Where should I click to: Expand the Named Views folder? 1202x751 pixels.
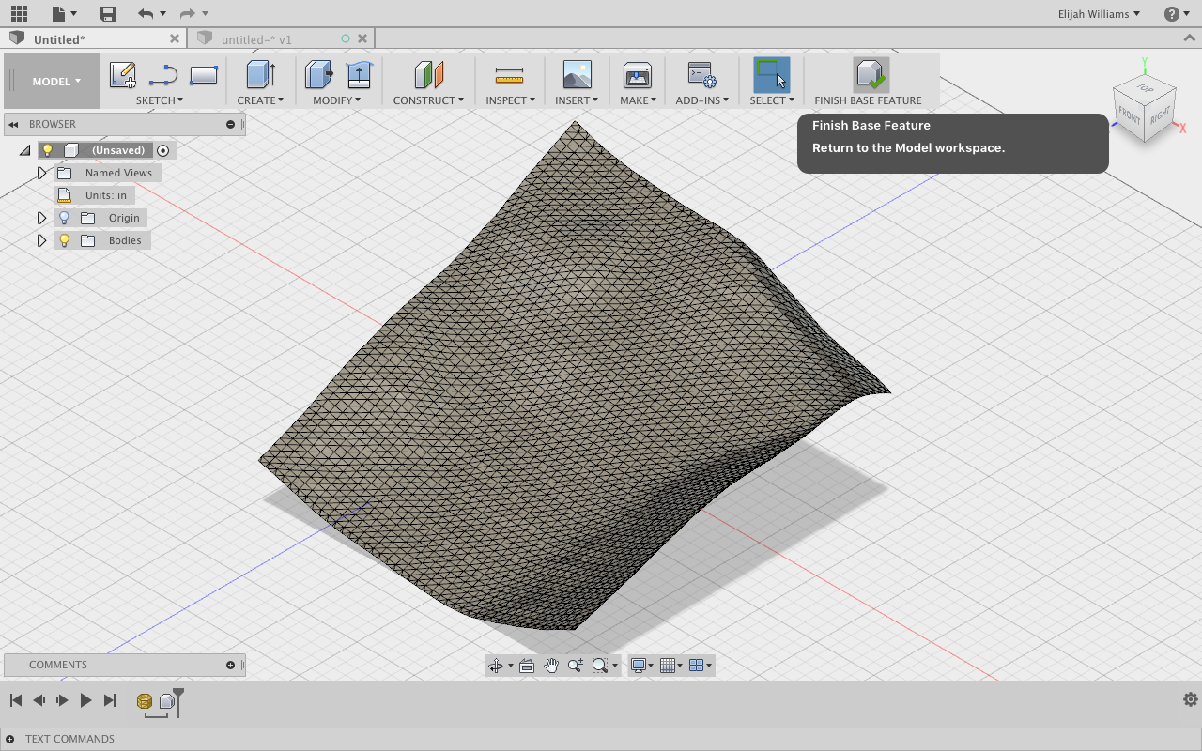pos(41,173)
